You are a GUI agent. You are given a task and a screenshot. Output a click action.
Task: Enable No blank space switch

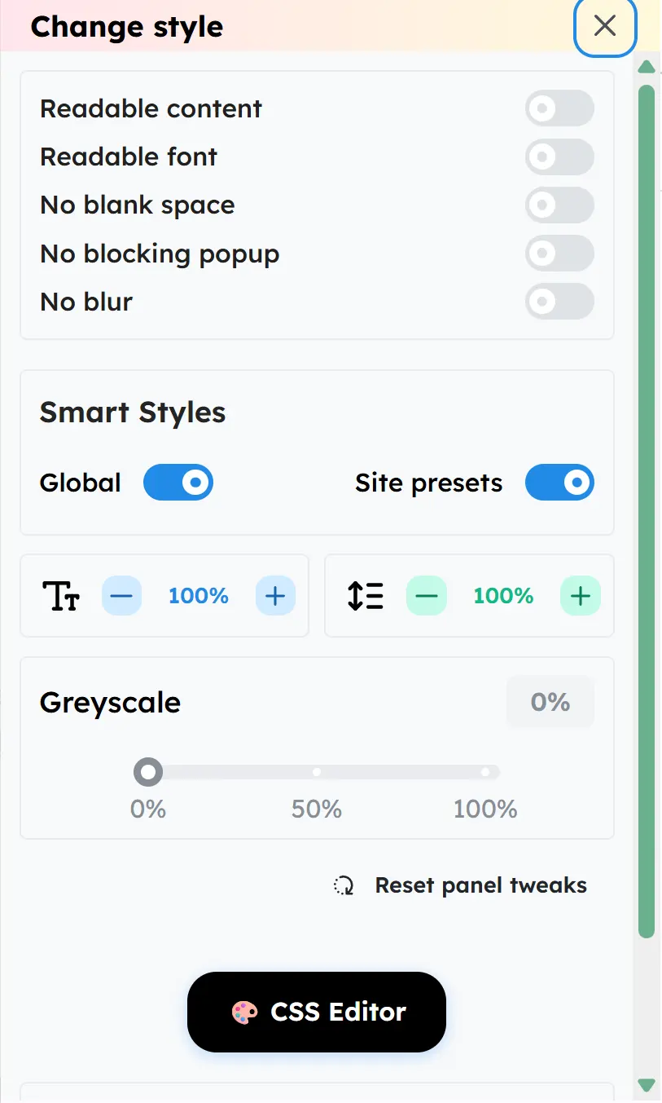tap(559, 205)
